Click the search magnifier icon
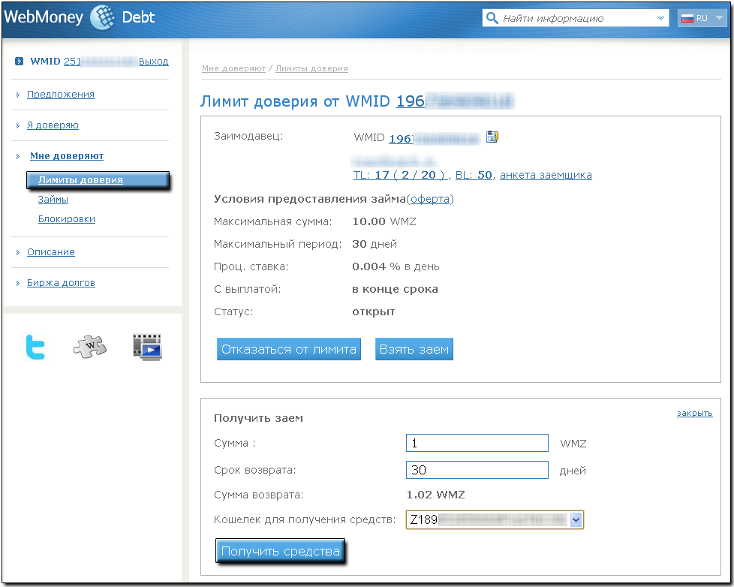Viewport: 734px width, 587px height. (x=492, y=18)
